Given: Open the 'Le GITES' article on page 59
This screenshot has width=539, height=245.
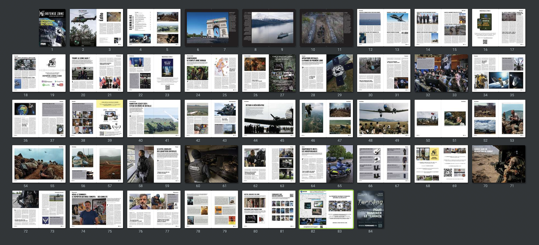Looking at the screenshot, I should tap(167, 164).
